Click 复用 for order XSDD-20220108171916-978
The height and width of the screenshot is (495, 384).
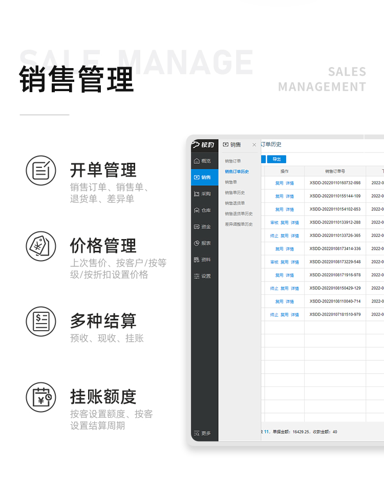point(279,275)
